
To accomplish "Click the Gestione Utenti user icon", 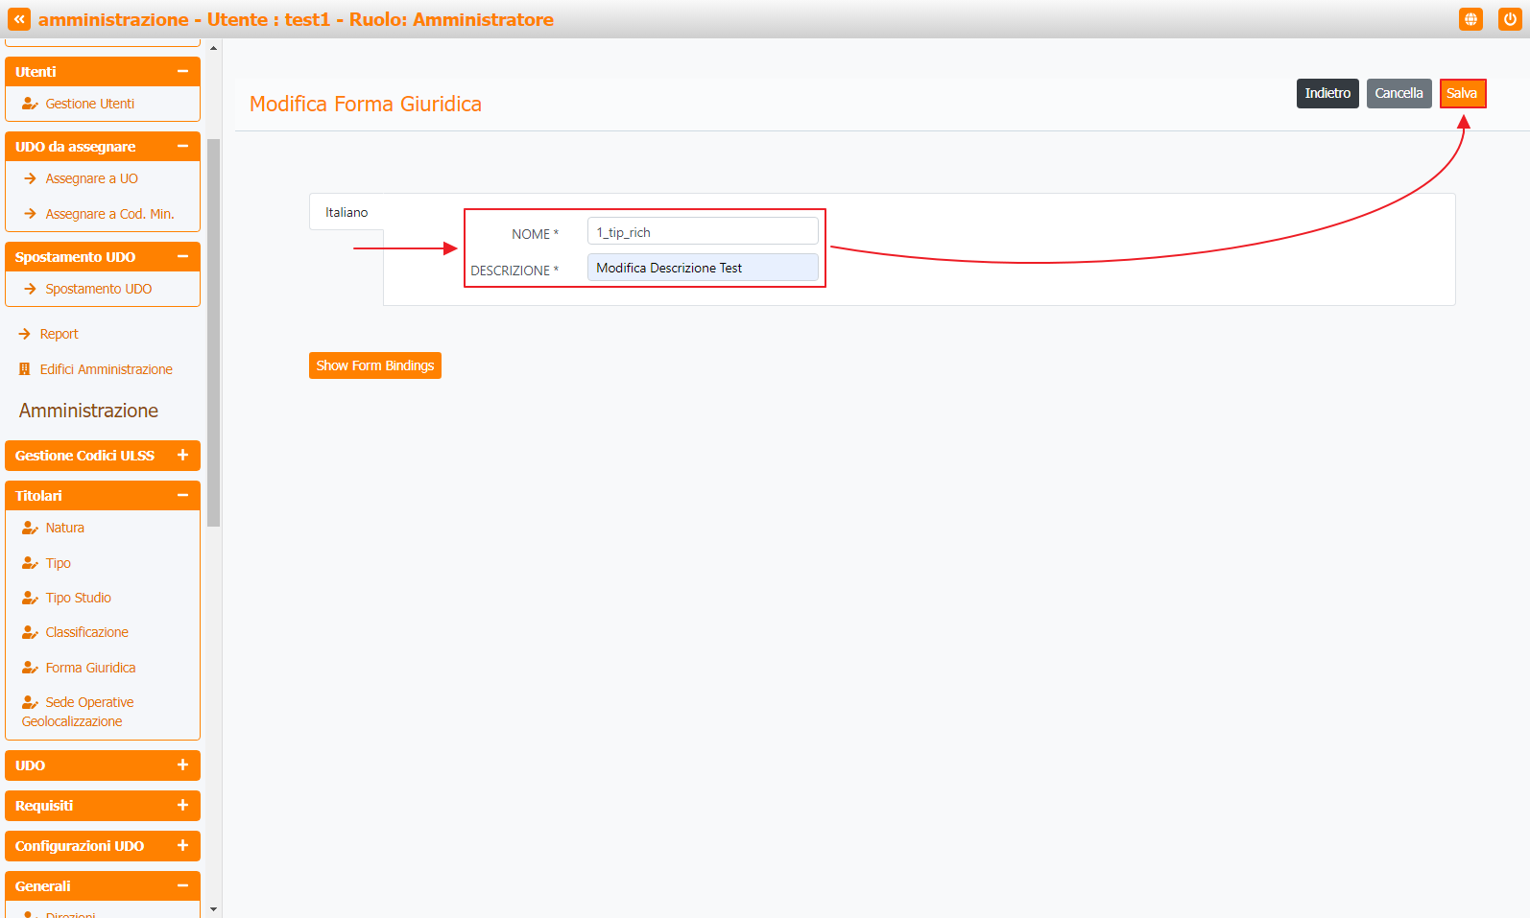I will point(30,104).
